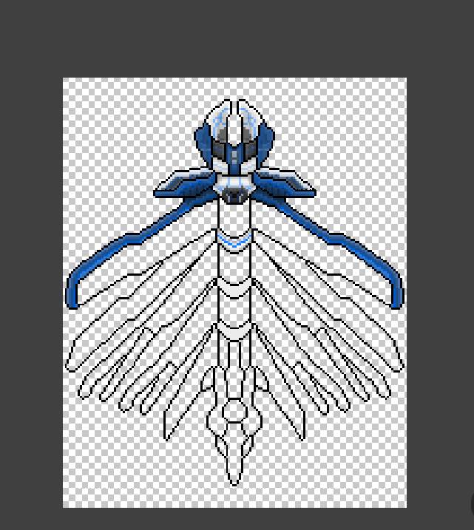Click the blue left side of the helmet
Screen dimensions: 474x530
click(x=203, y=140)
